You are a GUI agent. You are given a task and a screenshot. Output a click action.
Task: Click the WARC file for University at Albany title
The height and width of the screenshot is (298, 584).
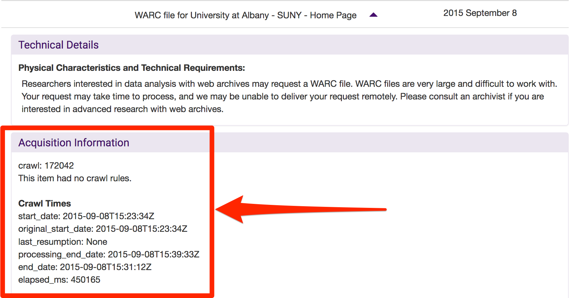pos(245,15)
